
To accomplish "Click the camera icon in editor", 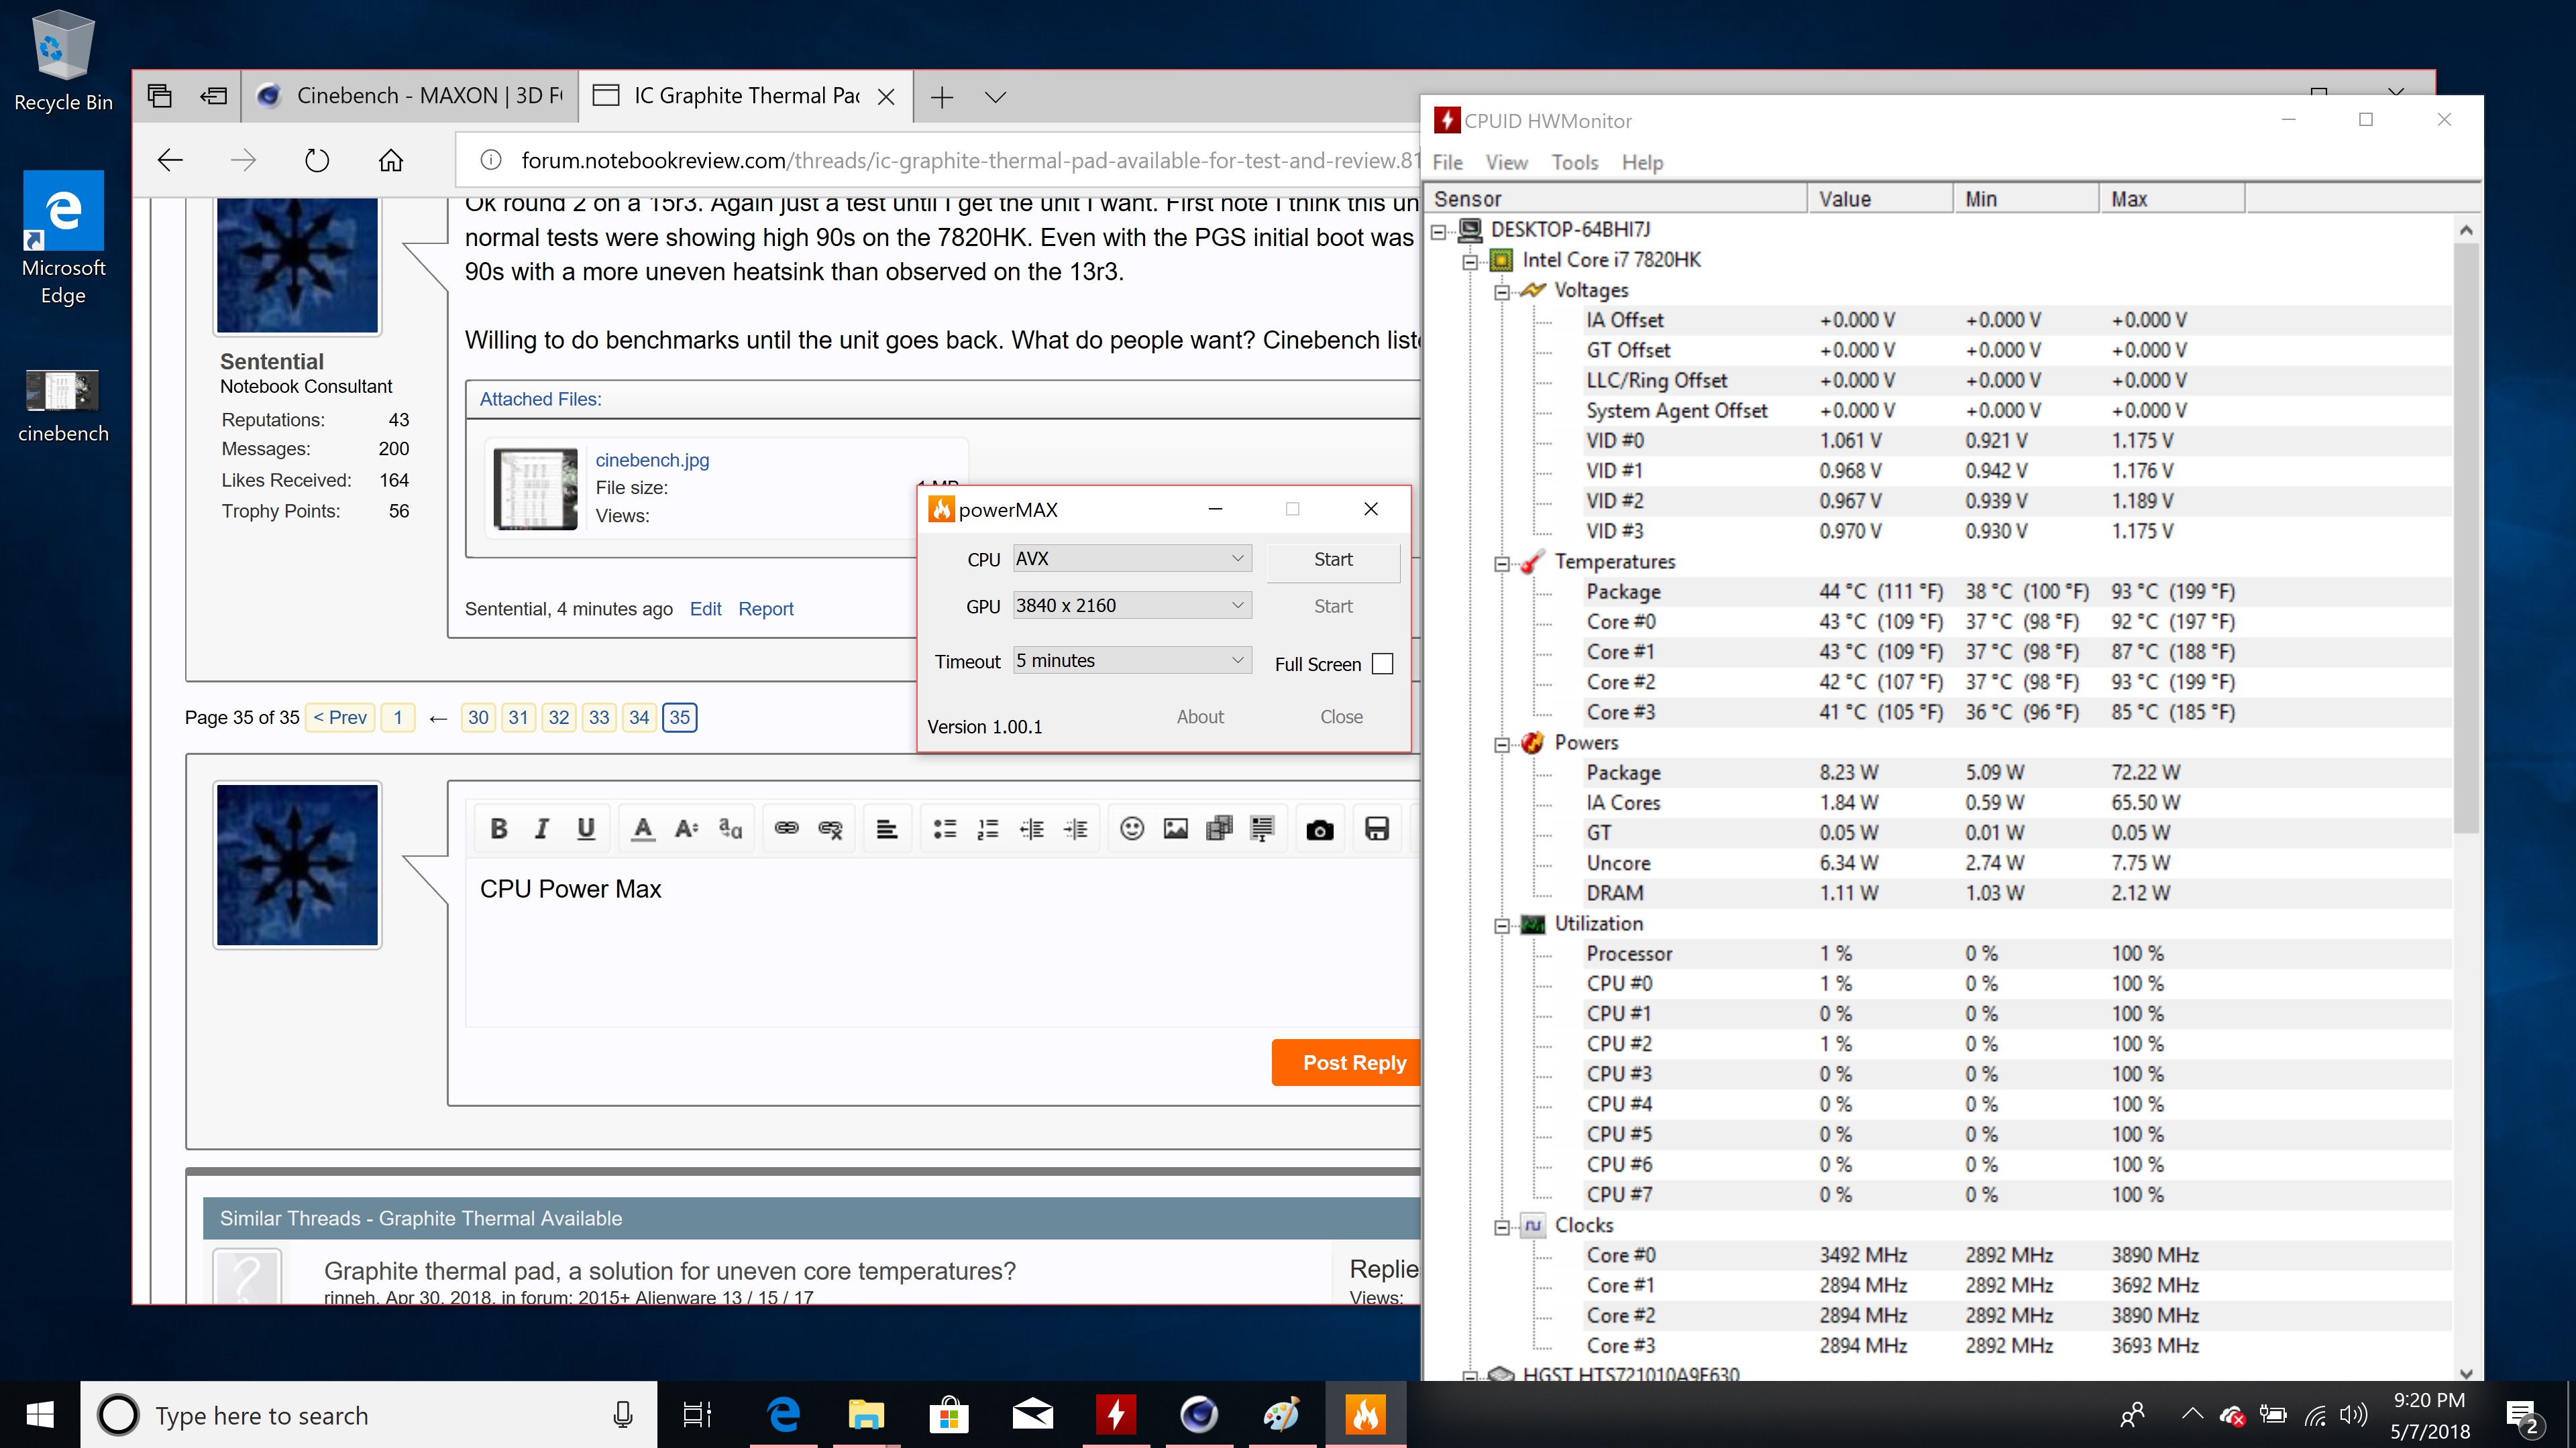I will pos(1320,829).
